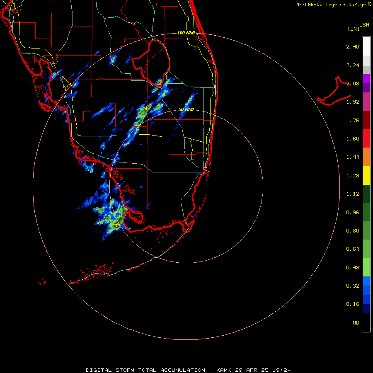The width and height of the screenshot is (373, 373).
Task: Click the red-yellow peak pixel in southwest storm
Action: 117,225
